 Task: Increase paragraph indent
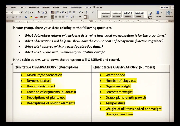point(74,12)
